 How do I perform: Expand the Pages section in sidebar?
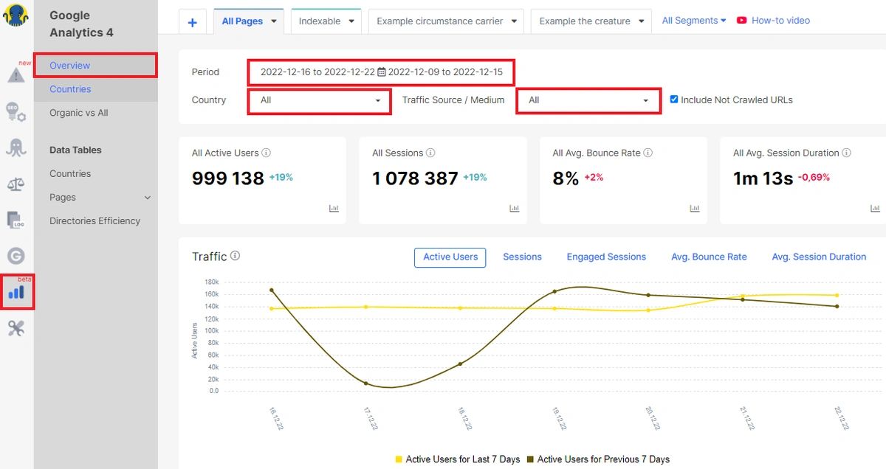click(147, 198)
